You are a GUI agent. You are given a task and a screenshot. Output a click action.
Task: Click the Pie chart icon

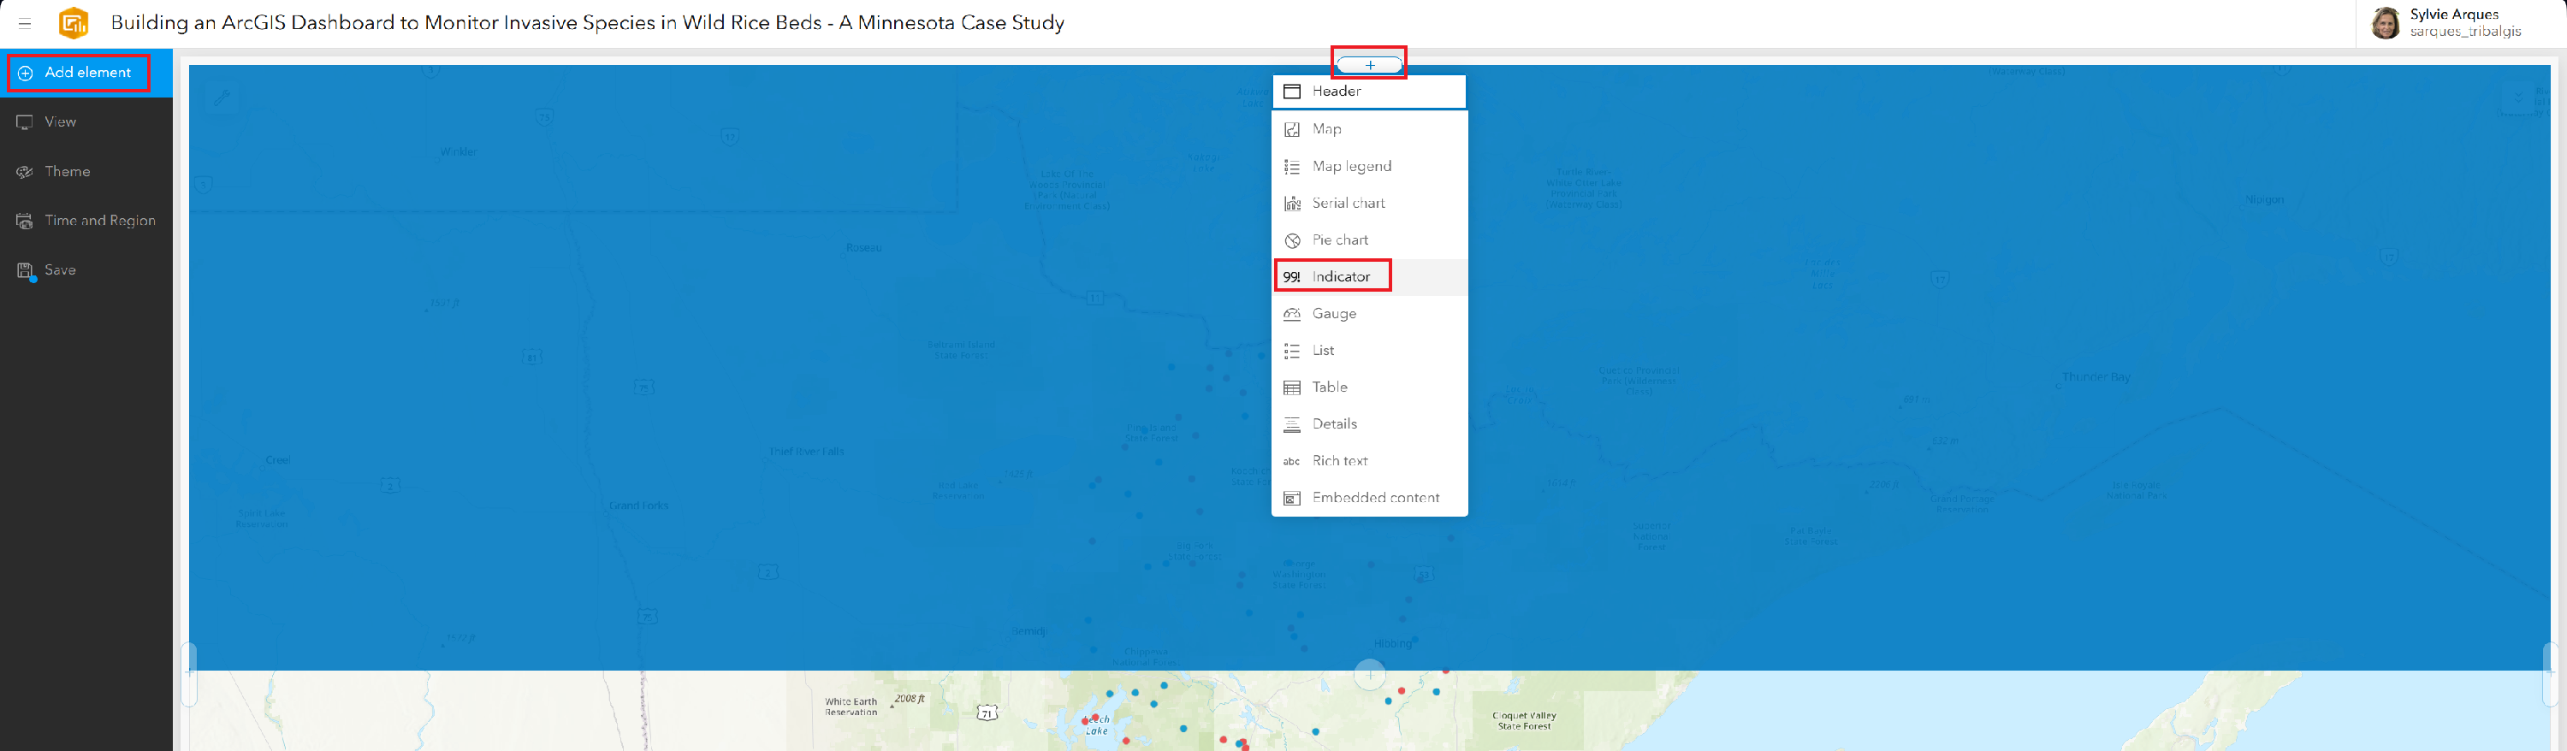1292,240
